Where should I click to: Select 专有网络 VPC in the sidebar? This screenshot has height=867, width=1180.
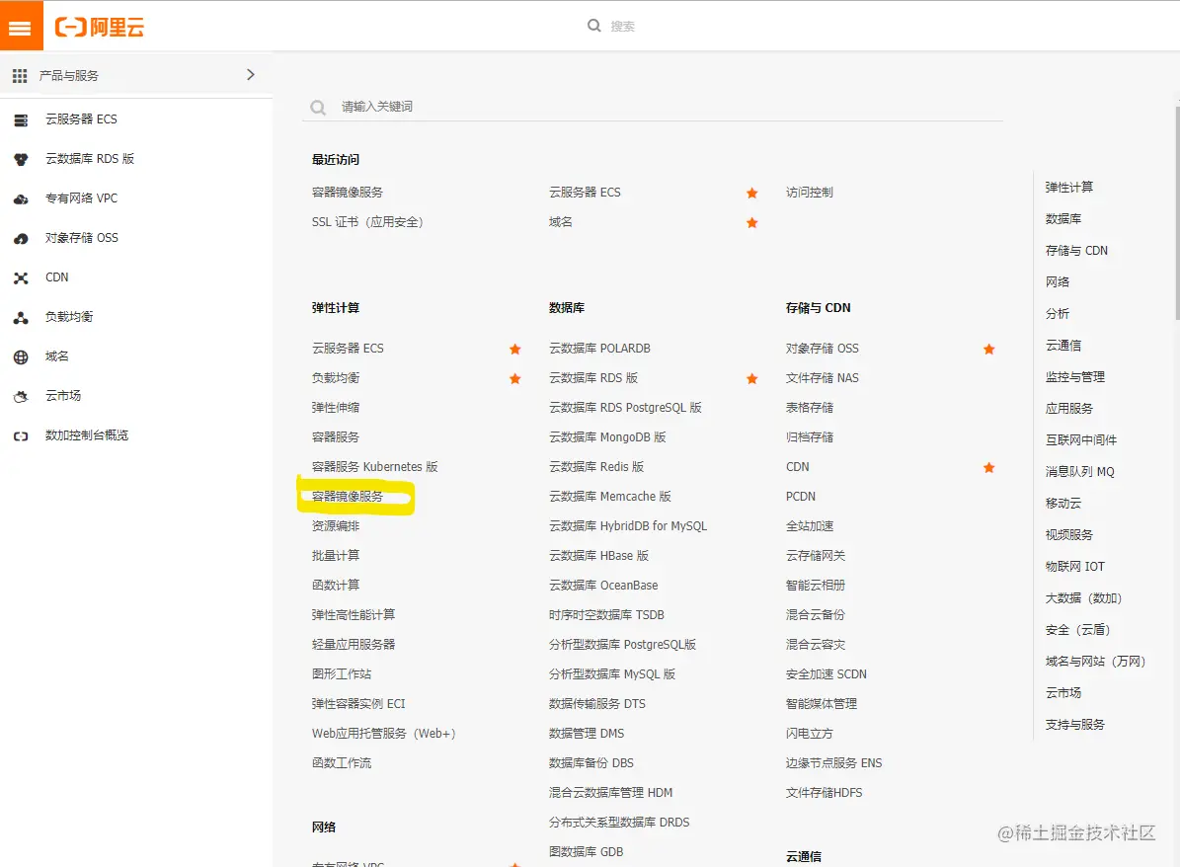coord(21,198)
